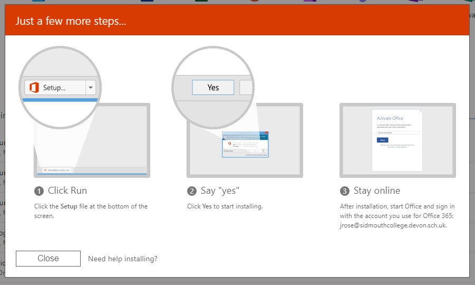The width and height of the screenshot is (475, 285).
Task: Open the 'Need help installing?' link
Action: click(x=122, y=259)
